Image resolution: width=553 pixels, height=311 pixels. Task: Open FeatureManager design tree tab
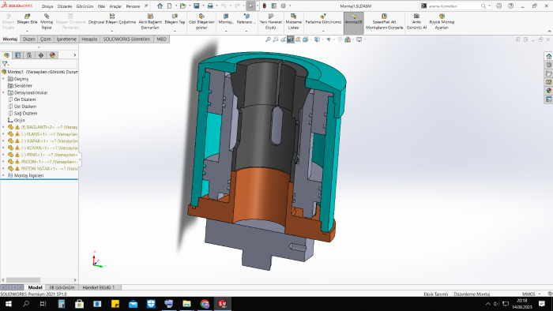(6, 55)
